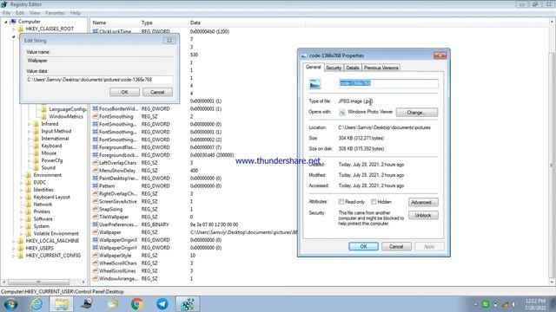
Task: Expand the Input Method key arrow
Action: tap(29, 131)
